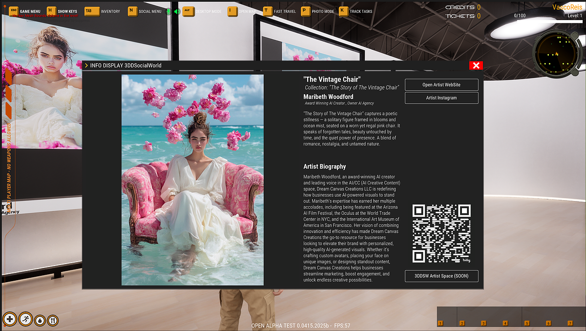Screen dimensions: 586x331
Task: Enter Photo Mode
Action: (305, 11)
